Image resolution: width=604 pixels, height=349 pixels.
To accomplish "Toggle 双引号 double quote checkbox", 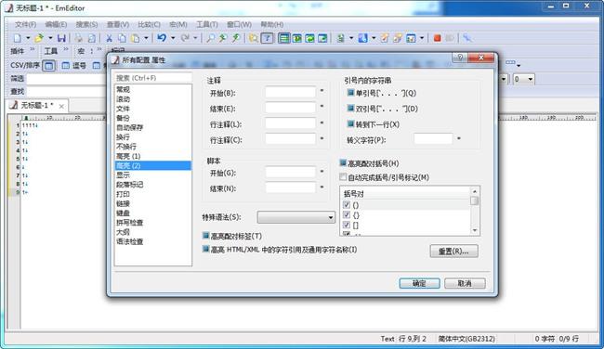I will (350, 109).
